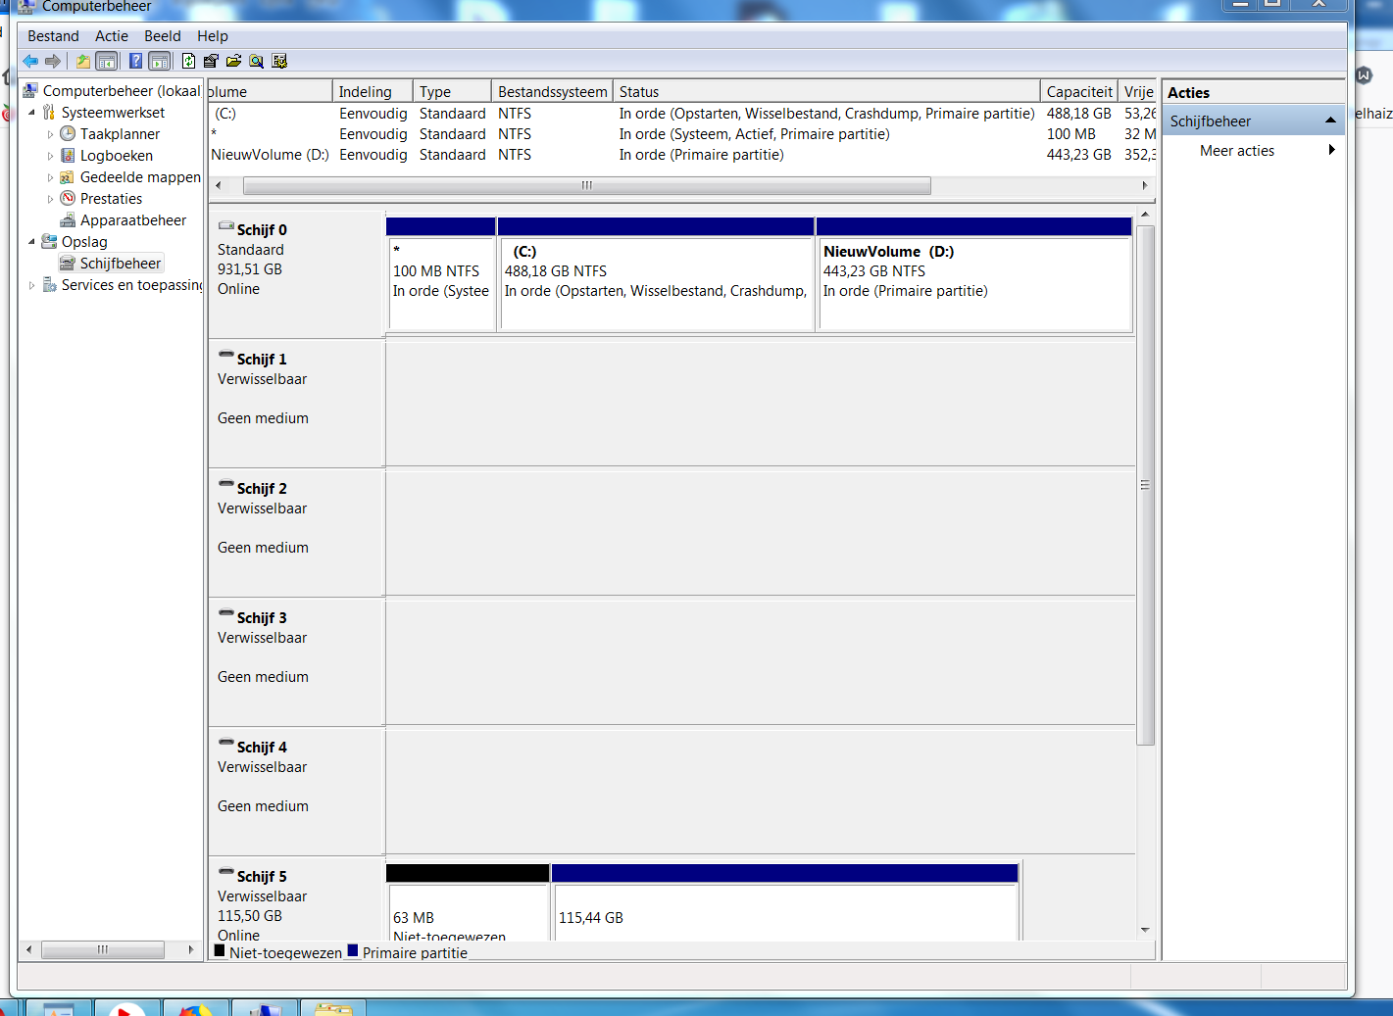Open the blue Help question mark icon

coord(136,61)
